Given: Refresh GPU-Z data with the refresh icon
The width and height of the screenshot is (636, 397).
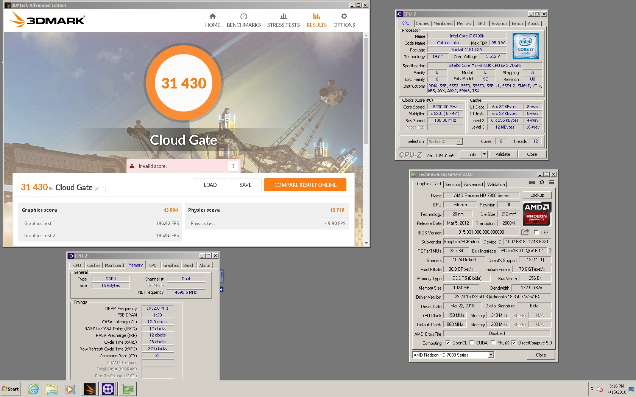Looking at the screenshot, I should (x=542, y=182).
